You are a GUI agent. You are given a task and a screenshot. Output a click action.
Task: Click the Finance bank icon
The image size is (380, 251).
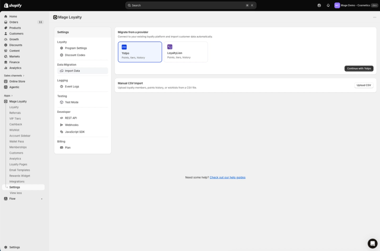(x=6, y=62)
